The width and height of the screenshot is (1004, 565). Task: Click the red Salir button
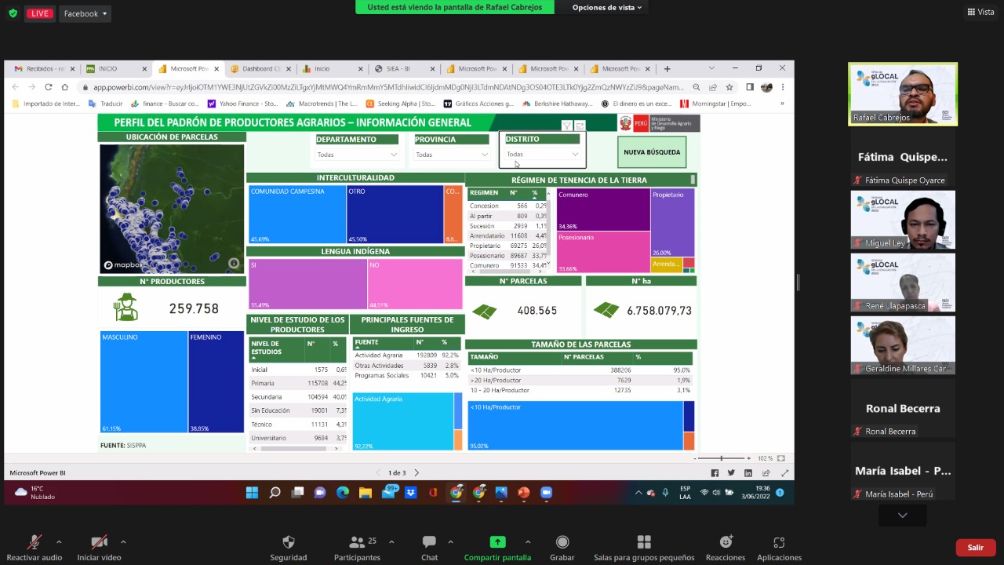tap(976, 548)
